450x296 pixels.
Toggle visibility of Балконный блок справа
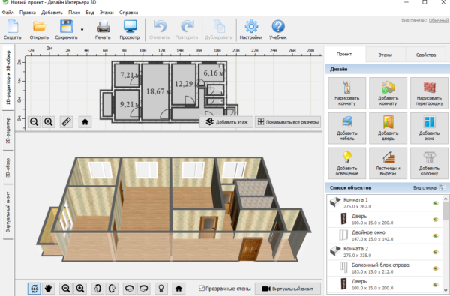coord(436,268)
